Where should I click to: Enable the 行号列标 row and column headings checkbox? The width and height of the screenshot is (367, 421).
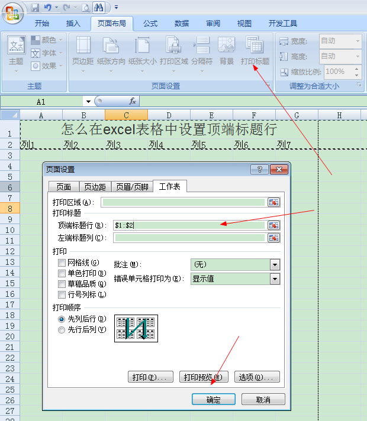tap(62, 294)
